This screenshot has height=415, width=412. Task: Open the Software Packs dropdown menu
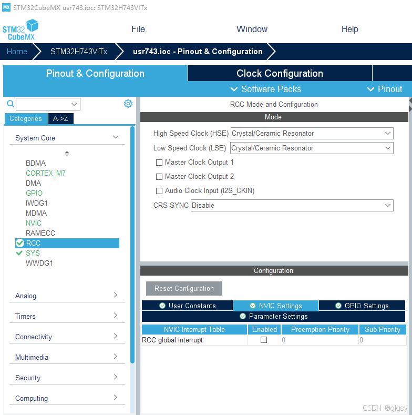(x=265, y=89)
